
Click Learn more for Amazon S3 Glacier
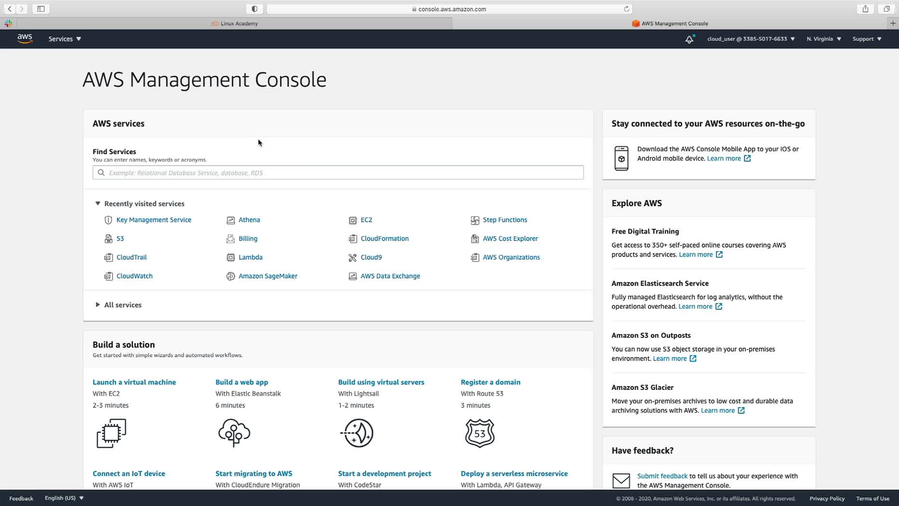tap(723, 411)
